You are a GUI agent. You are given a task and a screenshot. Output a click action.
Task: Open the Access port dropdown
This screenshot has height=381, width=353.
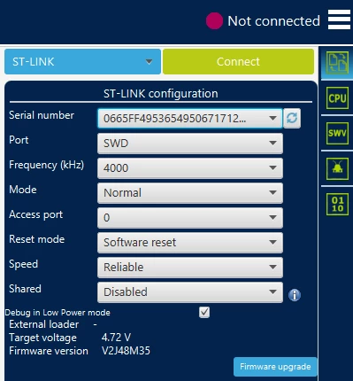190,218
